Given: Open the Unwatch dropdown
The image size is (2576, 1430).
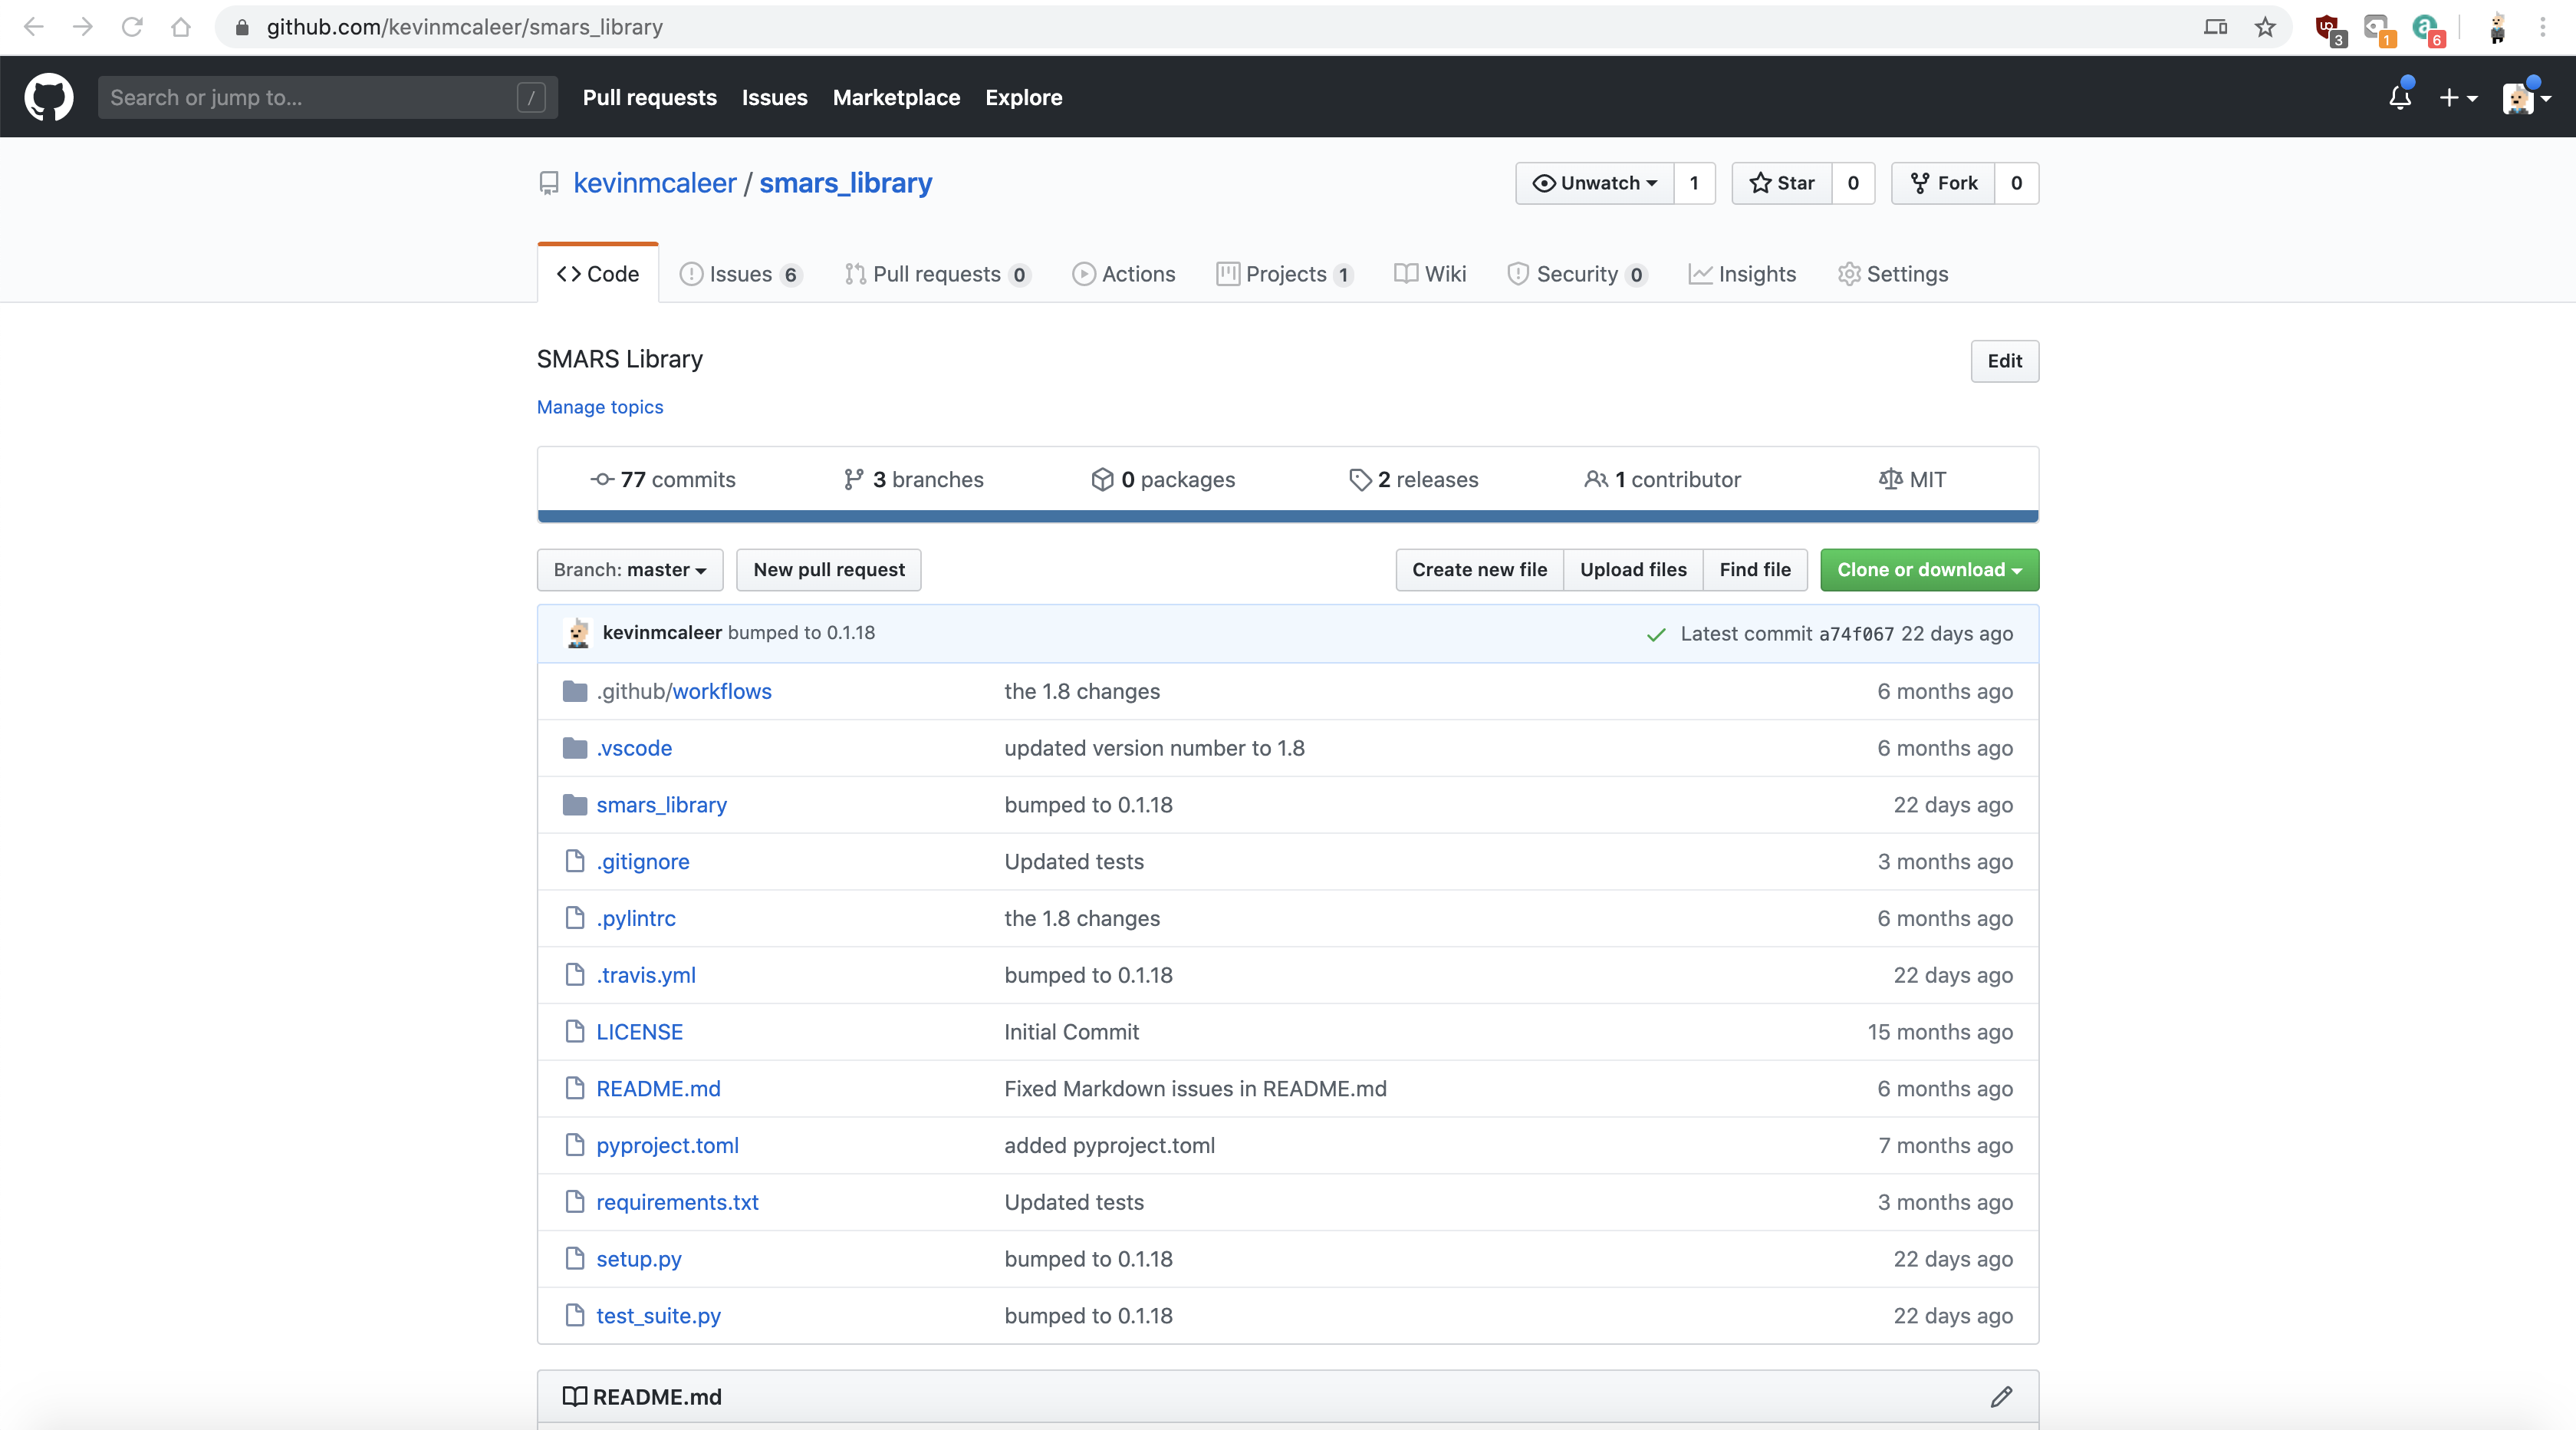Looking at the screenshot, I should click(1594, 183).
